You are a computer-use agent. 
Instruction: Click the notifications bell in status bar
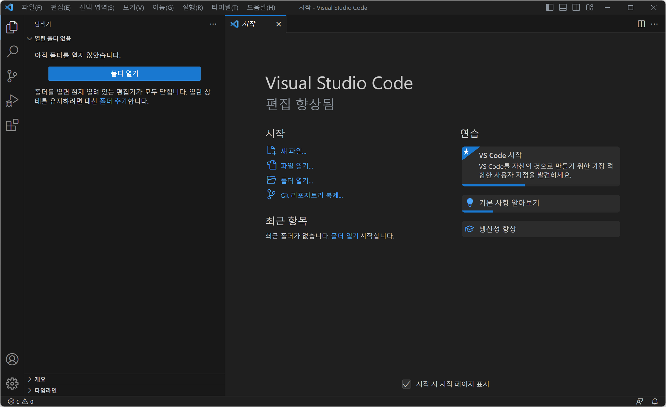point(655,401)
